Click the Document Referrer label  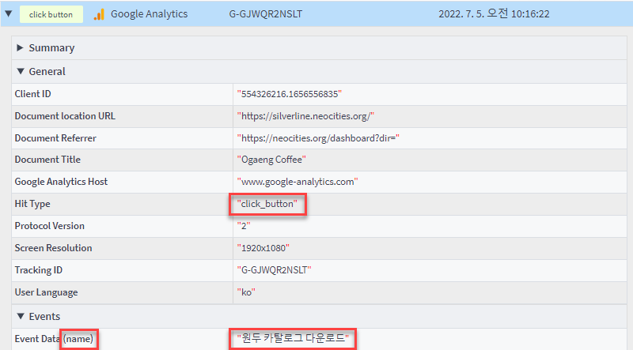55,138
